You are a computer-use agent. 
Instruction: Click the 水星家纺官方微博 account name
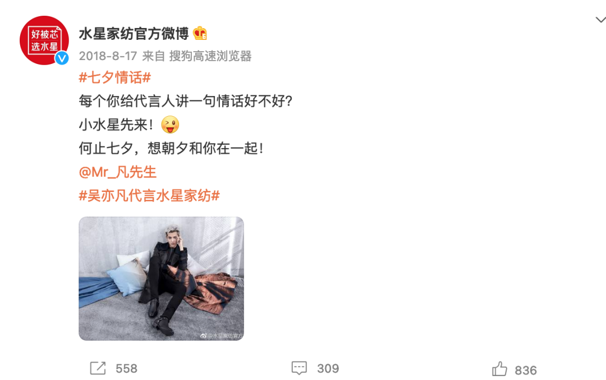click(x=134, y=34)
